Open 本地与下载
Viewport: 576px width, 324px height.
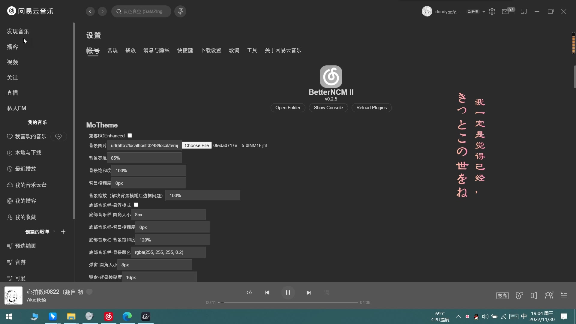pyautogui.click(x=24, y=153)
